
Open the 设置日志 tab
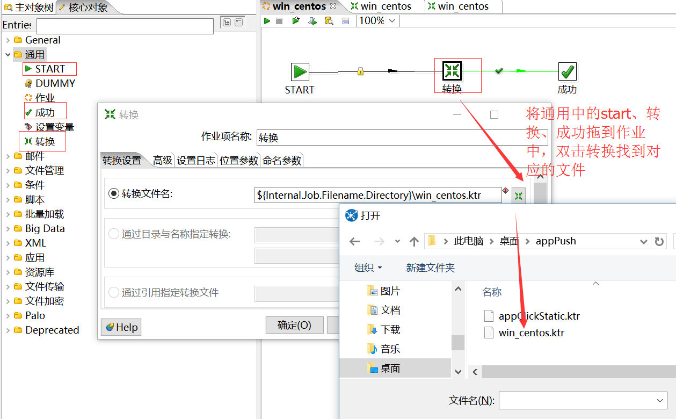pyautogui.click(x=196, y=160)
